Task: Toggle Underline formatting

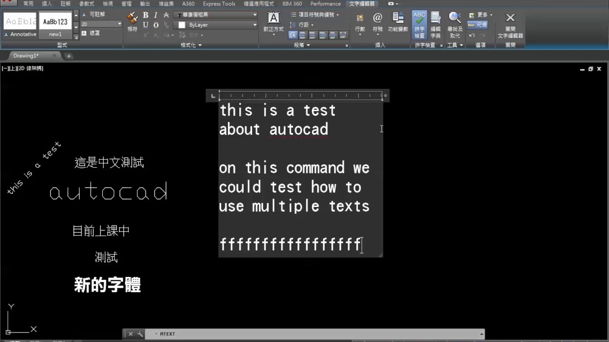Action: point(146,25)
